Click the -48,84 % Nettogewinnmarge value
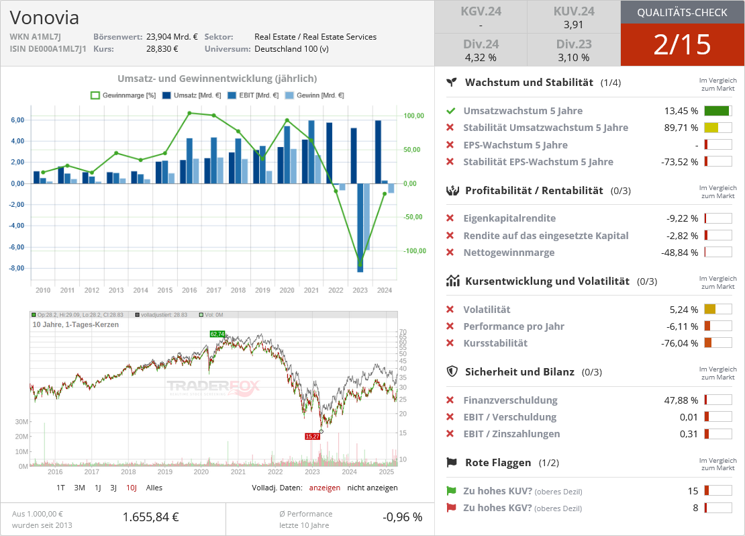 tap(679, 253)
